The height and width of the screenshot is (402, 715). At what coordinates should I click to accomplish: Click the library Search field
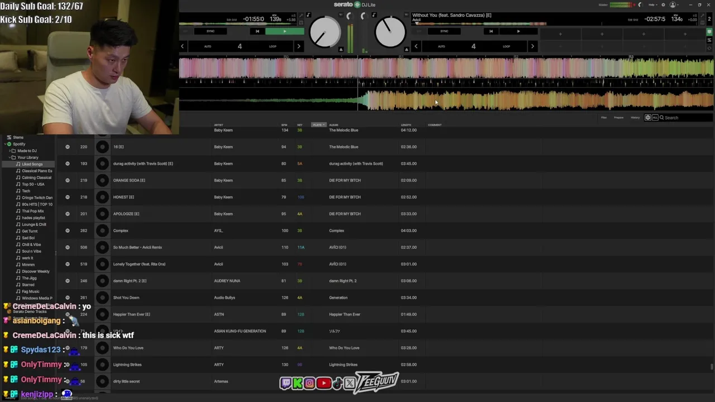pos(687,118)
